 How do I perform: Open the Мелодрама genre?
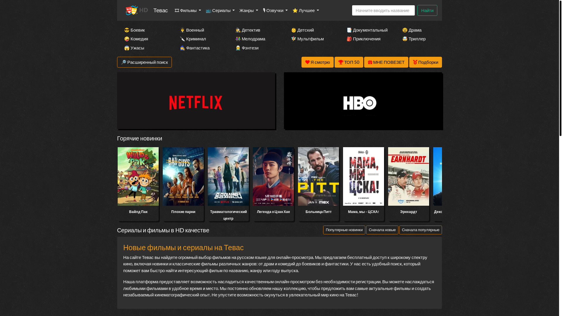(x=250, y=39)
